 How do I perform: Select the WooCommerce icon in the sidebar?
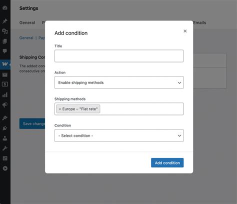(x=5, y=64)
